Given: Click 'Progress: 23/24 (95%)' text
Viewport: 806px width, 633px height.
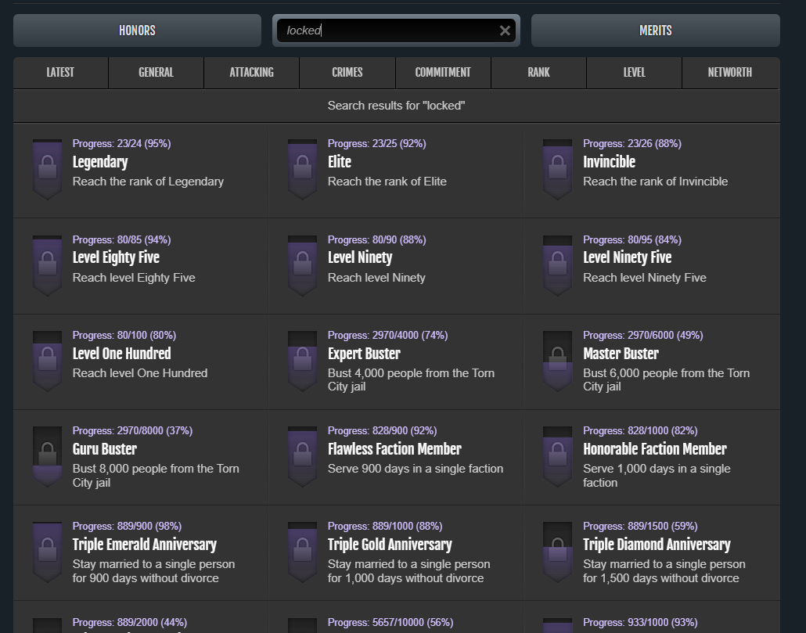Looking at the screenshot, I should 122,144.
